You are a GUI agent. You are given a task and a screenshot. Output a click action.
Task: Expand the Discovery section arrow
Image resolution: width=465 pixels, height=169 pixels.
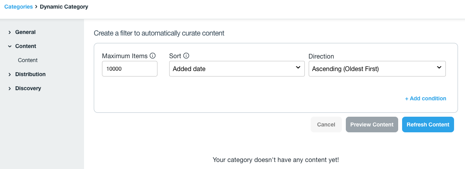tap(9, 89)
